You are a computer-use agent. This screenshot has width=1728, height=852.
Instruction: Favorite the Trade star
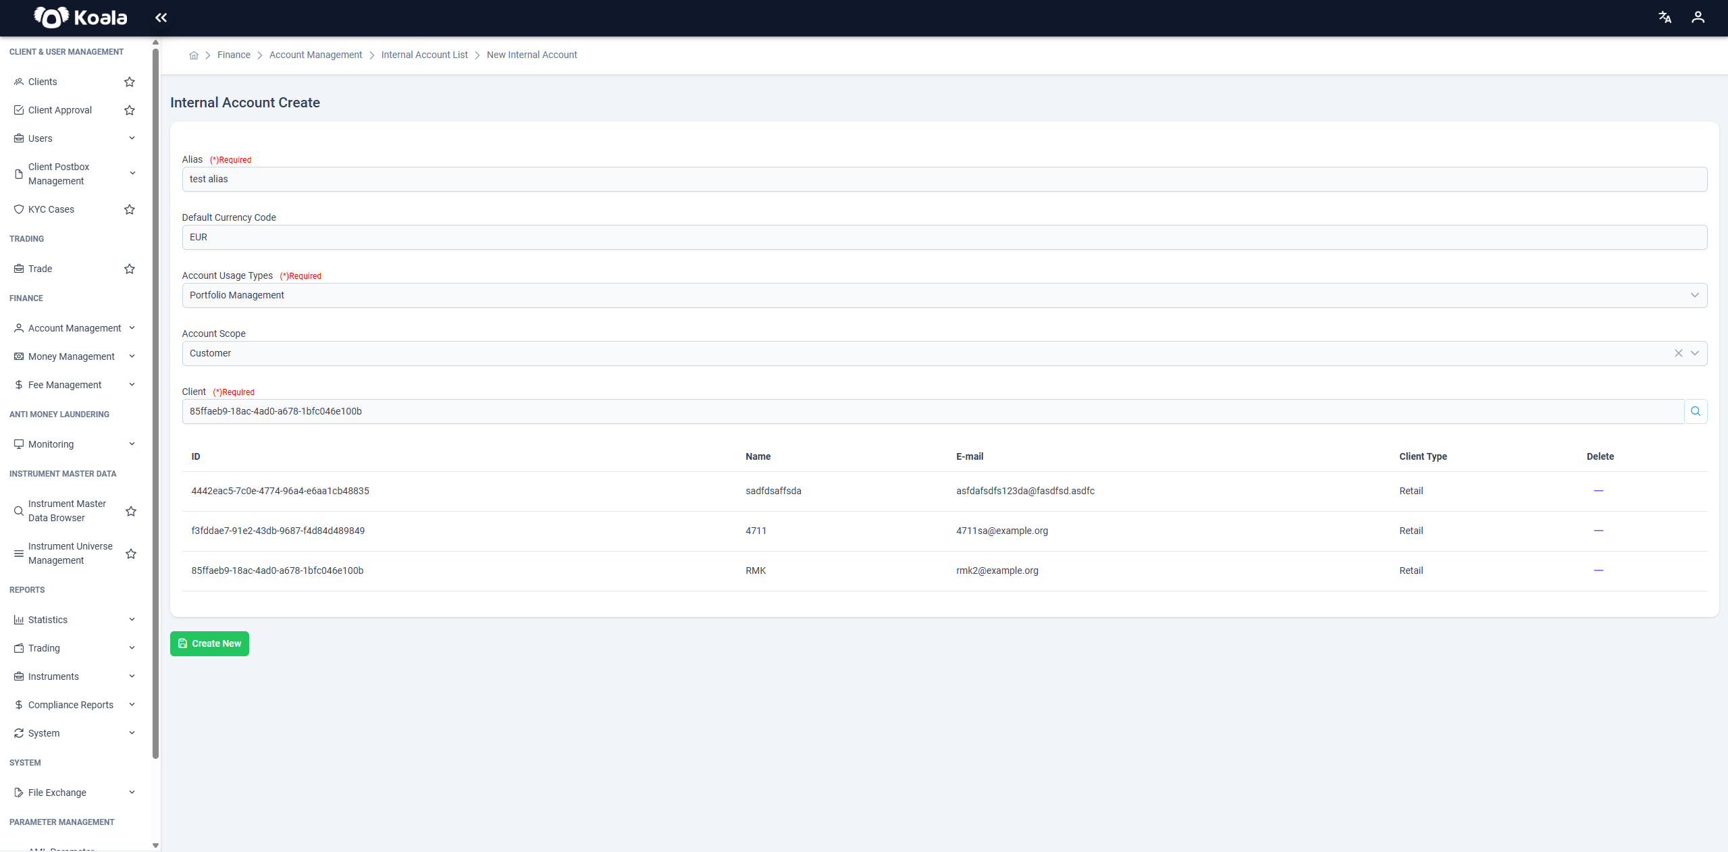point(130,269)
